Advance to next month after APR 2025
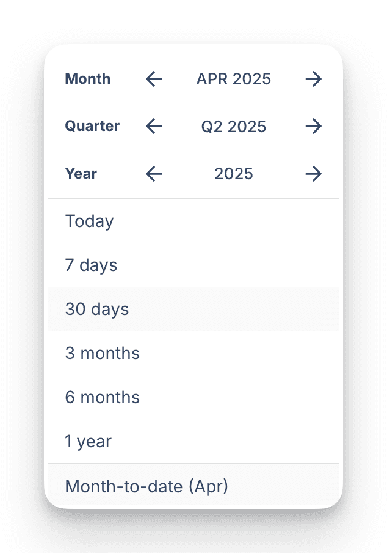The image size is (387, 553). coord(313,79)
